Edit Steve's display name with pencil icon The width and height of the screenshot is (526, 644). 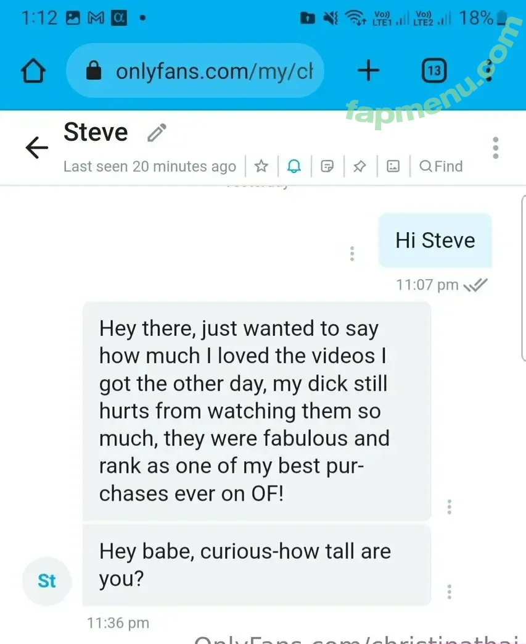[x=157, y=133]
